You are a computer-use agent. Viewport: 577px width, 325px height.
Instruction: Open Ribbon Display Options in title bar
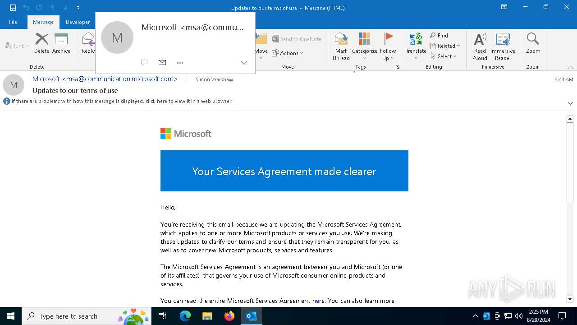[504, 7]
